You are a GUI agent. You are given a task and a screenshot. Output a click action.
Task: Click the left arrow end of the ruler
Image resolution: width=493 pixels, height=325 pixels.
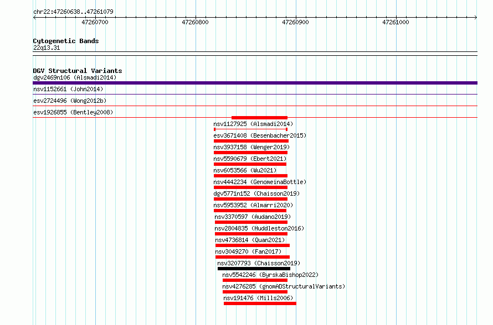[34, 17]
